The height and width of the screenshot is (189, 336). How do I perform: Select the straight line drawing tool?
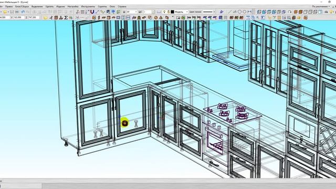[230, 12]
